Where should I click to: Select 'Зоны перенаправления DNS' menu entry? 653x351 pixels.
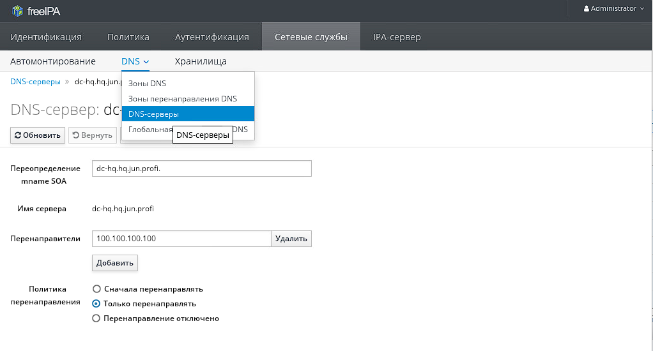coord(182,99)
